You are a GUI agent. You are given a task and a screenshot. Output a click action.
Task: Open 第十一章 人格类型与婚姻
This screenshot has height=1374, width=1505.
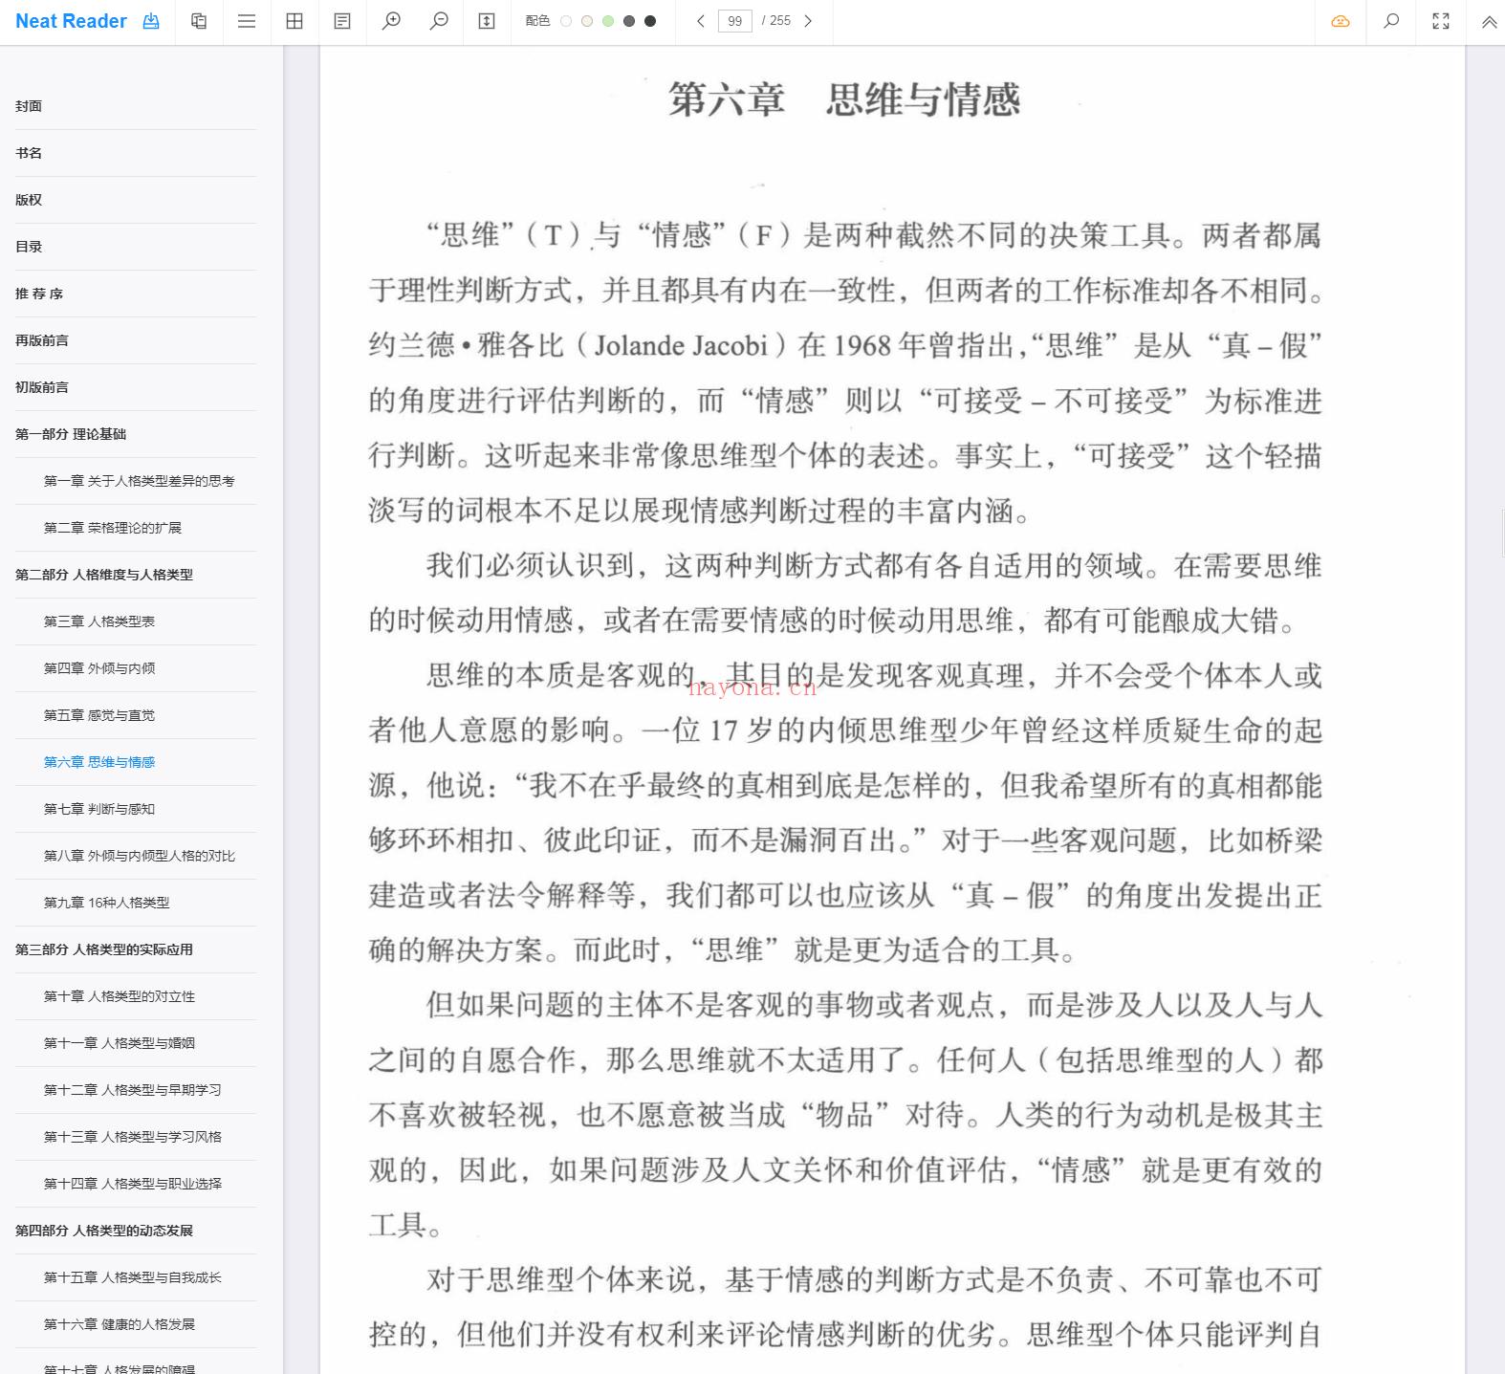[120, 1043]
